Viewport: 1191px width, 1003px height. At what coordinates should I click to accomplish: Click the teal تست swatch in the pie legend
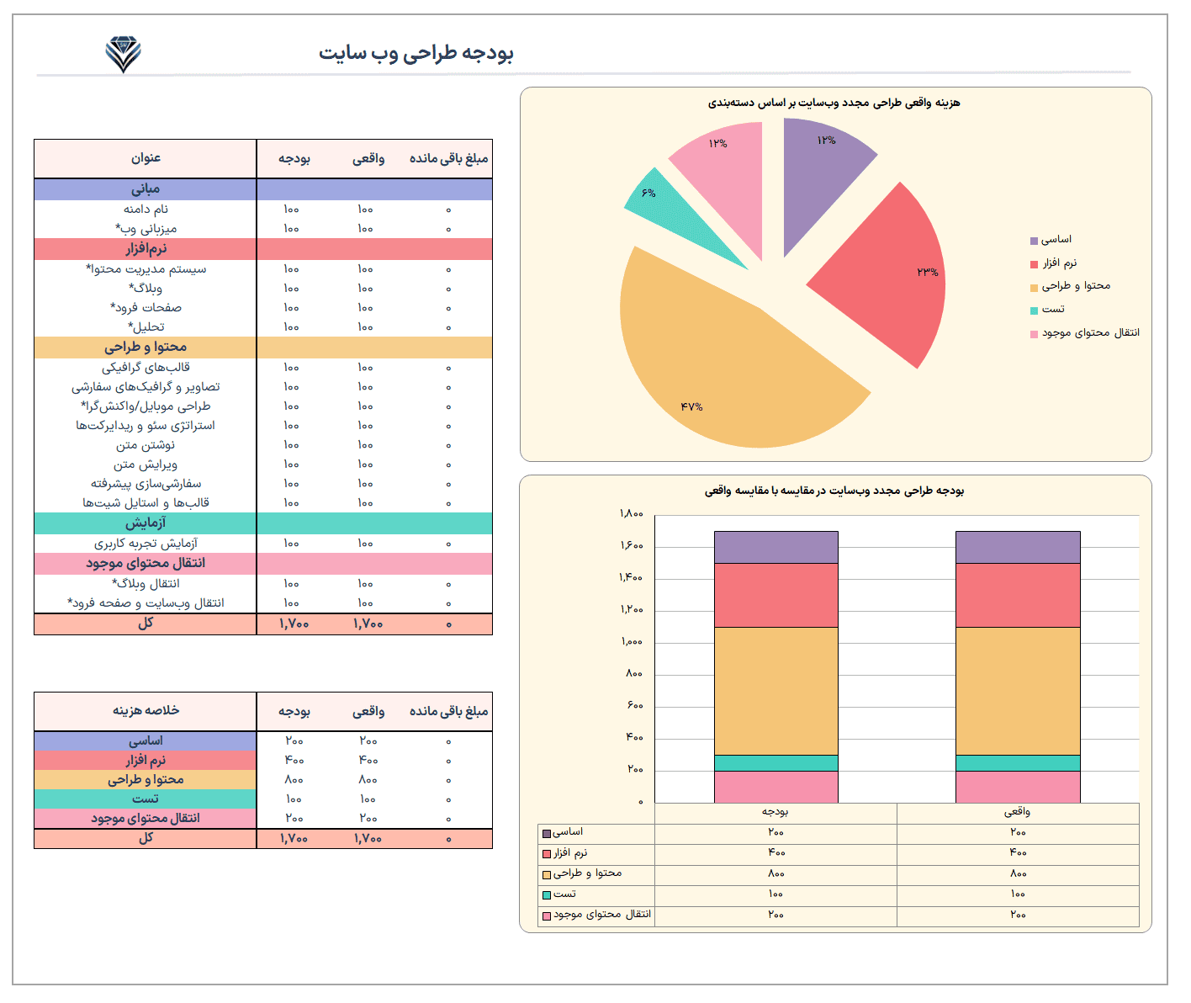[x=1035, y=310]
